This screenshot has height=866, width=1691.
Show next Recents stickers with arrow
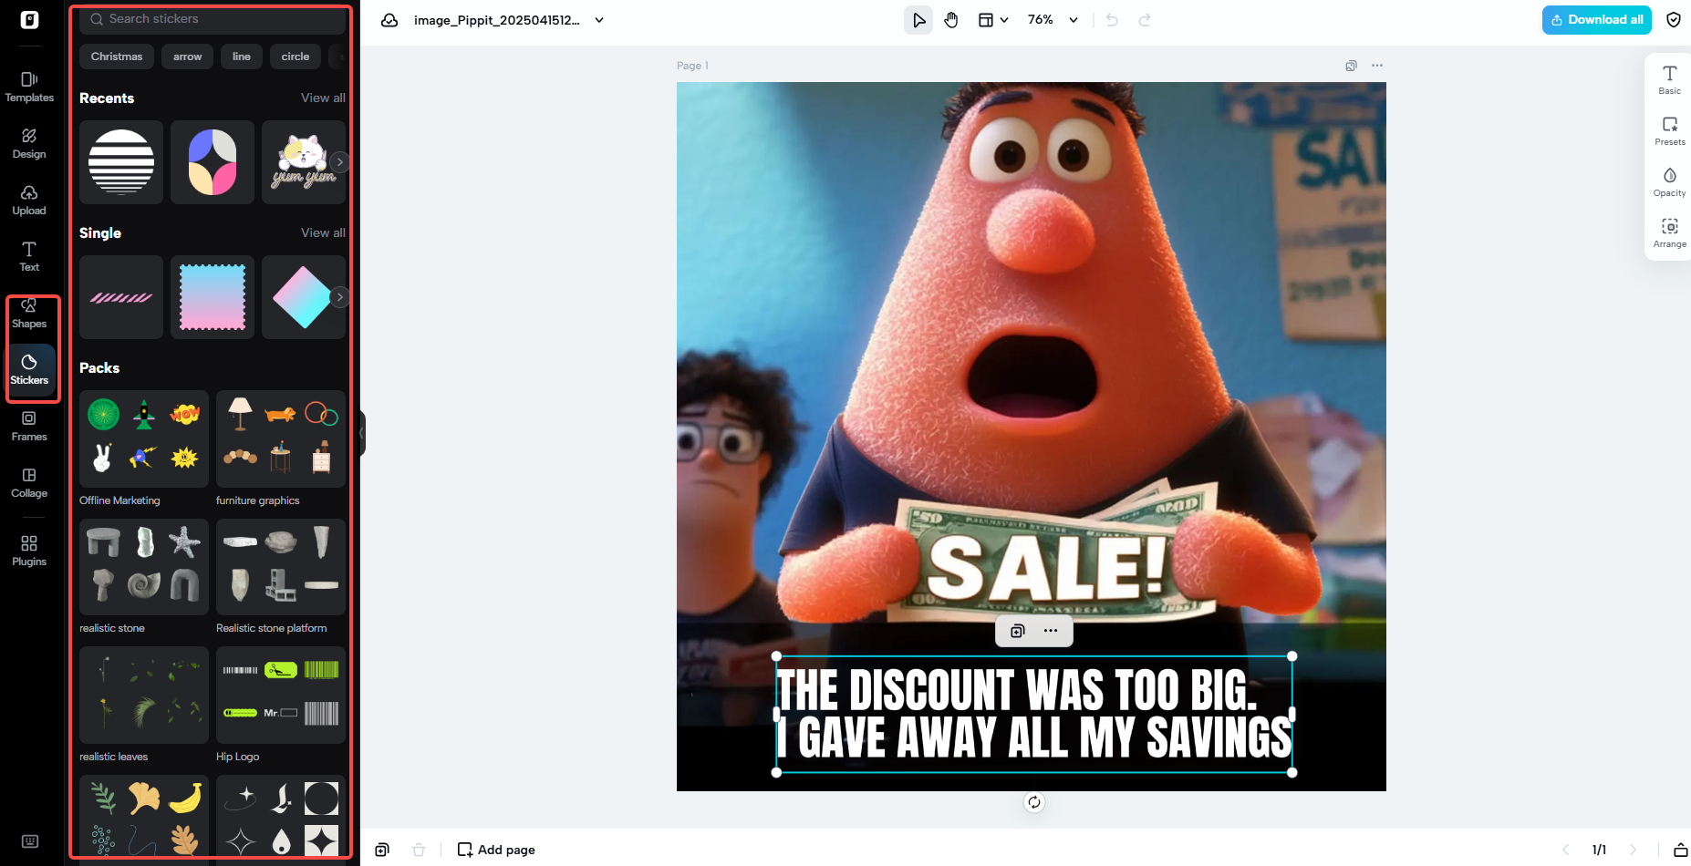pyautogui.click(x=340, y=162)
